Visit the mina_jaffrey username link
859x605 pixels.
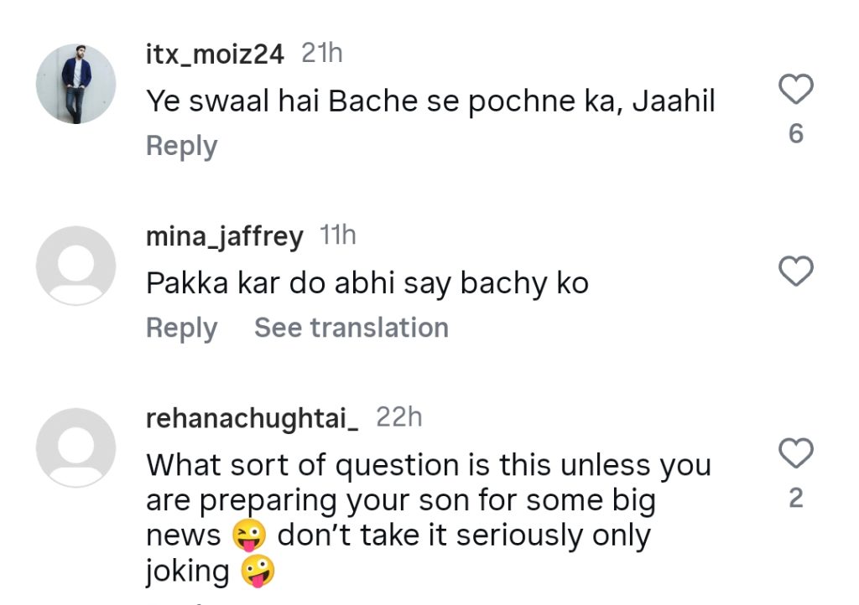pos(224,237)
